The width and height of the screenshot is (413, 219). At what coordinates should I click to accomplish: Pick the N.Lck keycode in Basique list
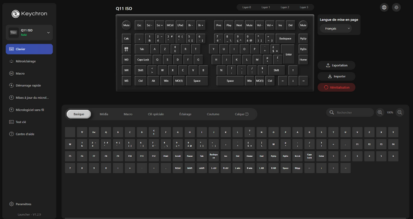(x=297, y=156)
